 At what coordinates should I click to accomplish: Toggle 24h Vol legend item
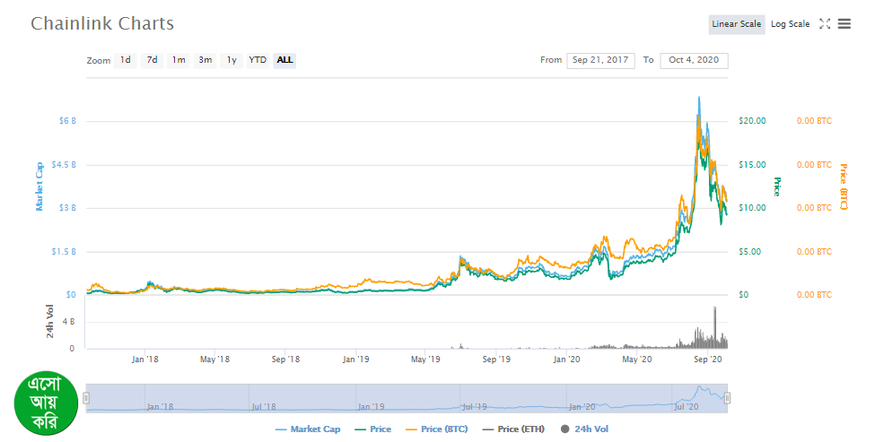click(585, 429)
